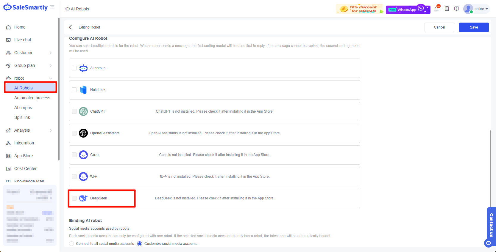Save the robot configuration
Screen dimensions: 496x252
(x=474, y=27)
